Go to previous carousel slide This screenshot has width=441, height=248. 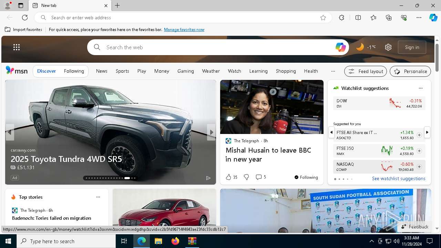click(x=10, y=132)
